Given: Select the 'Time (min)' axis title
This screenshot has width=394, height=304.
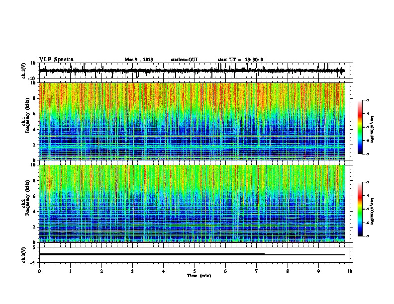Looking at the screenshot, I should click(199, 276).
